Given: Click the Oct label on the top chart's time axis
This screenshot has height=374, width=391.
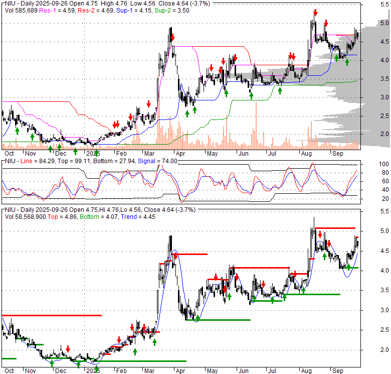Looking at the screenshot, I should [9, 154].
